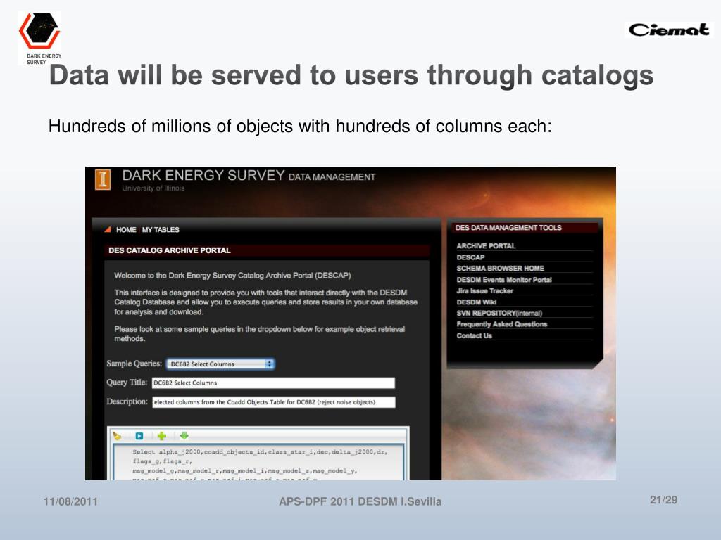The width and height of the screenshot is (721, 540).
Task: Click the orange triangle beside HOME
Action: (x=108, y=229)
